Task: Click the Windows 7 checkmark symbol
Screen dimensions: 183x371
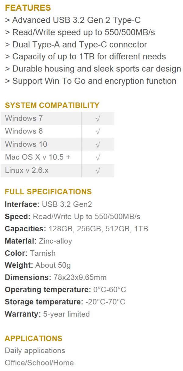Action: click(98, 119)
